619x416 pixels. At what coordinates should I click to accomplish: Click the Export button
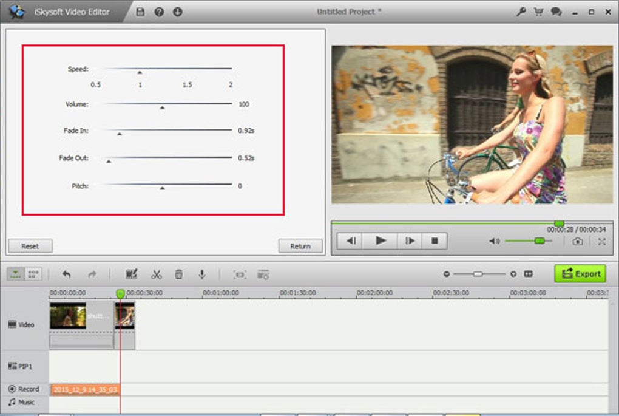[x=580, y=273]
